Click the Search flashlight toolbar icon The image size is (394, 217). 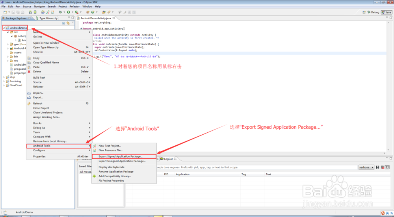coord(109,12)
